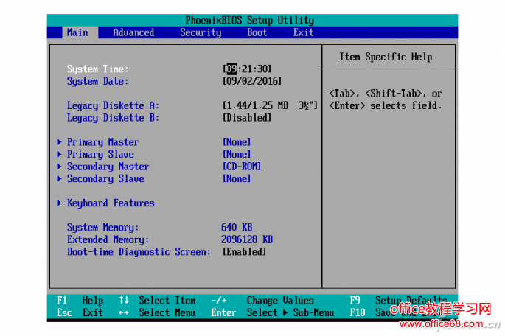Toggle Boot-time Diagnostic Screen Enabled value
This screenshot has height=336, width=505.
[x=244, y=252]
